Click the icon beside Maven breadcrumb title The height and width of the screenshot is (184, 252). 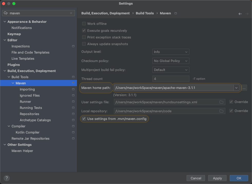(176, 13)
